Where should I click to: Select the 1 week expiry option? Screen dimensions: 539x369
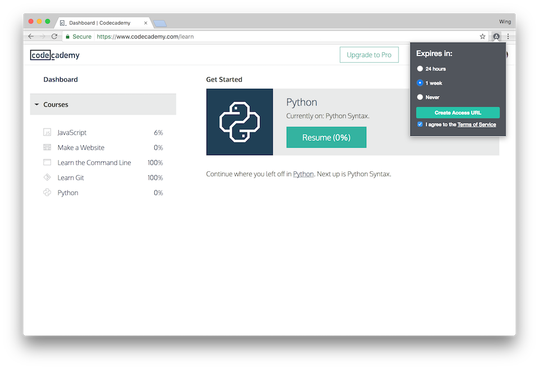click(420, 83)
